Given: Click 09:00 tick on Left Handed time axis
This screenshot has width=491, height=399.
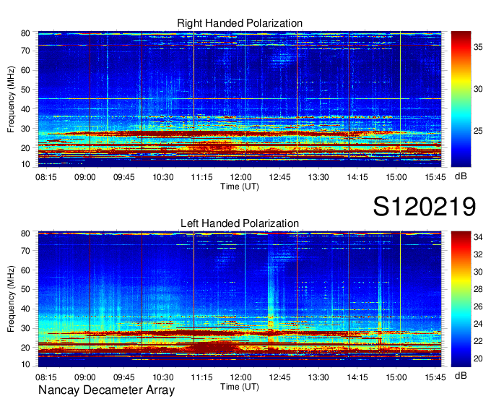Looking at the screenshot, I should [85, 377].
